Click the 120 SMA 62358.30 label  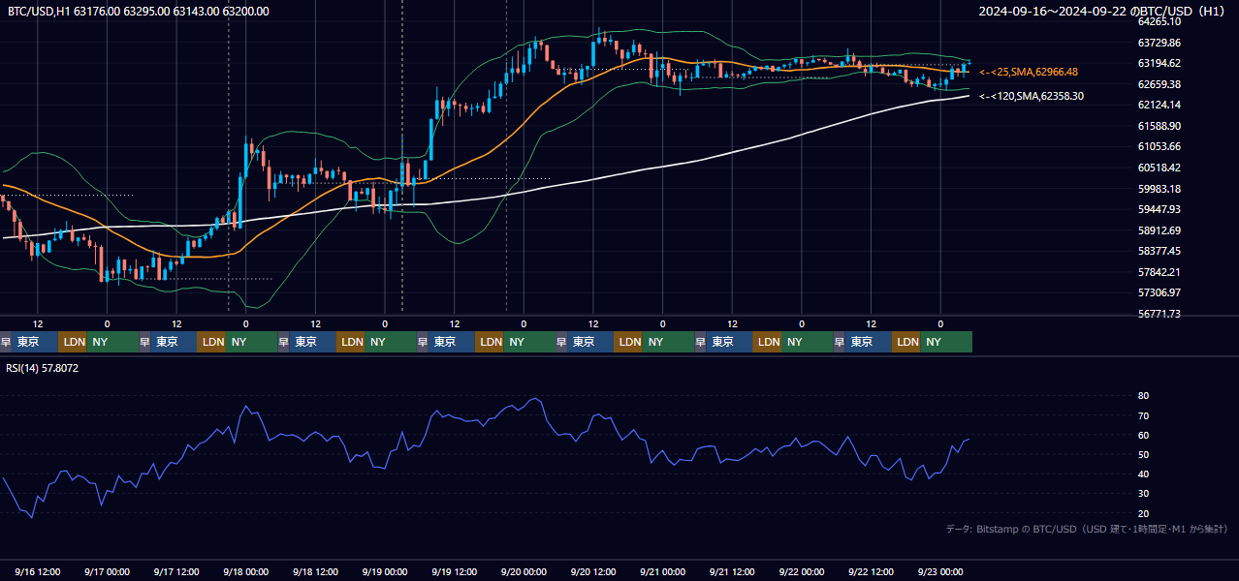tap(1032, 96)
